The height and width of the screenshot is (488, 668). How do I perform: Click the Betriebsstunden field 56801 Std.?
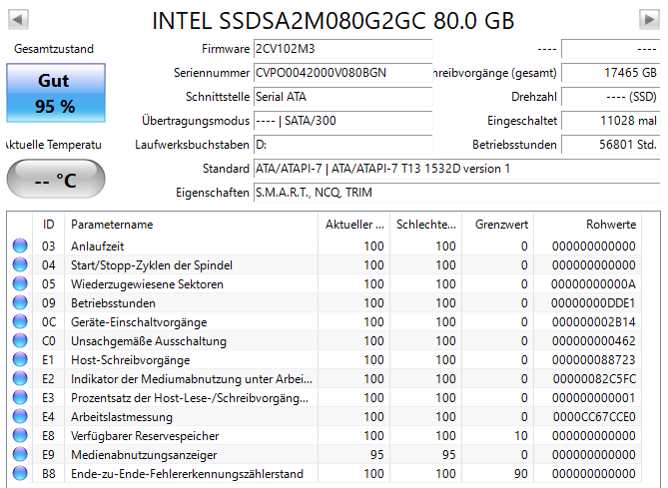611,145
